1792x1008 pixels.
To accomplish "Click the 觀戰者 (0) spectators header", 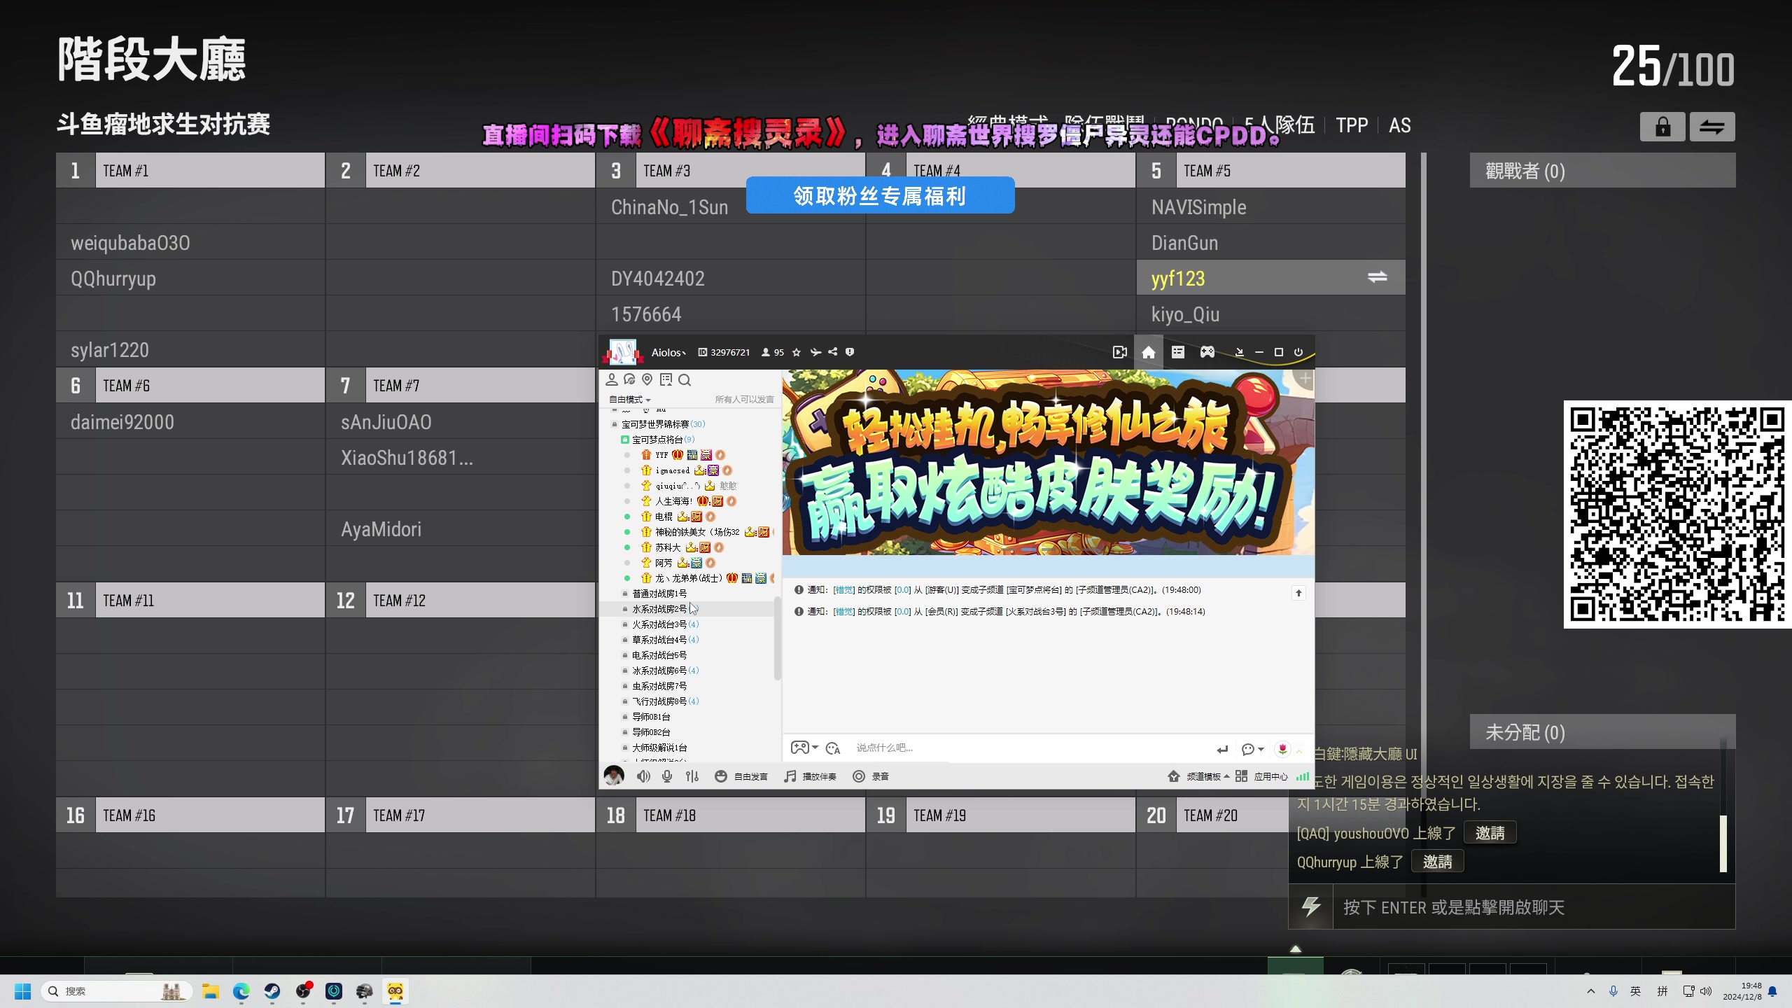I will coord(1602,171).
